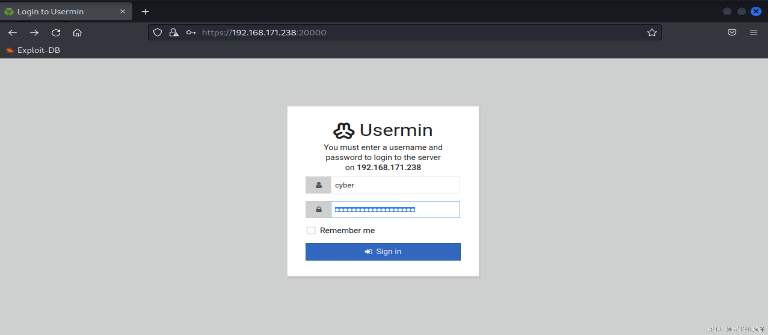This screenshot has height=335, width=769.
Task: Select the Login to Usermin tab
Action: click(66, 12)
